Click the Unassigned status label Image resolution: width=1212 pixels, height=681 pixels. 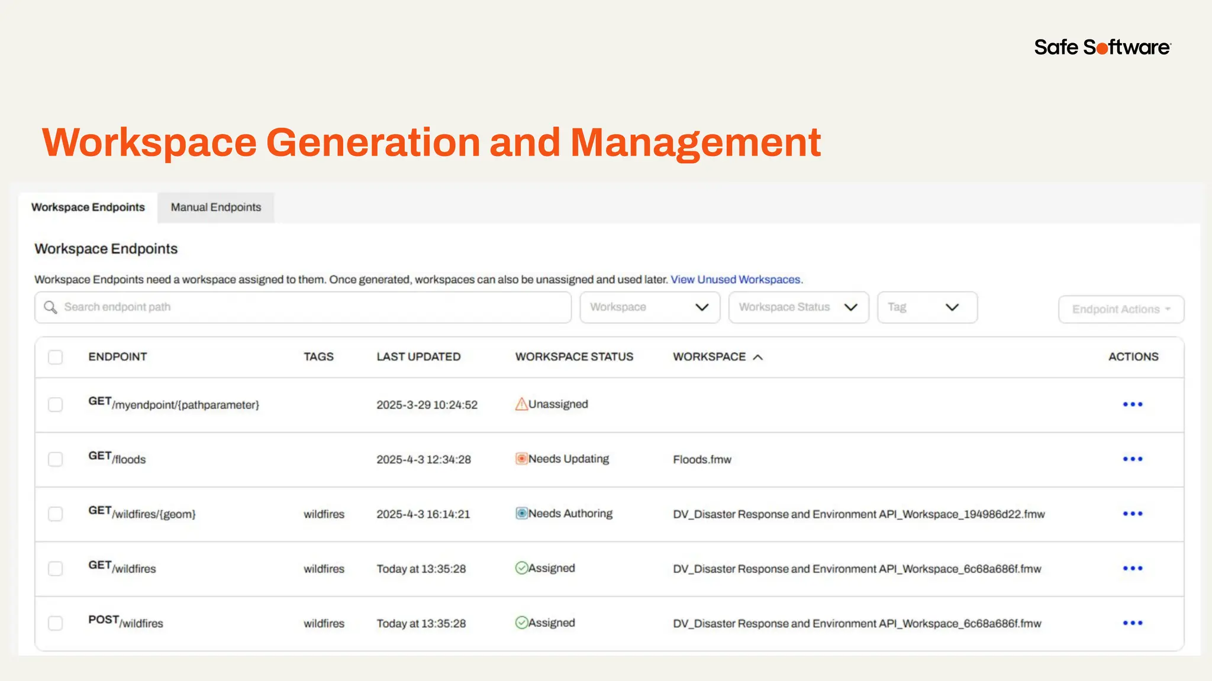[x=558, y=404]
